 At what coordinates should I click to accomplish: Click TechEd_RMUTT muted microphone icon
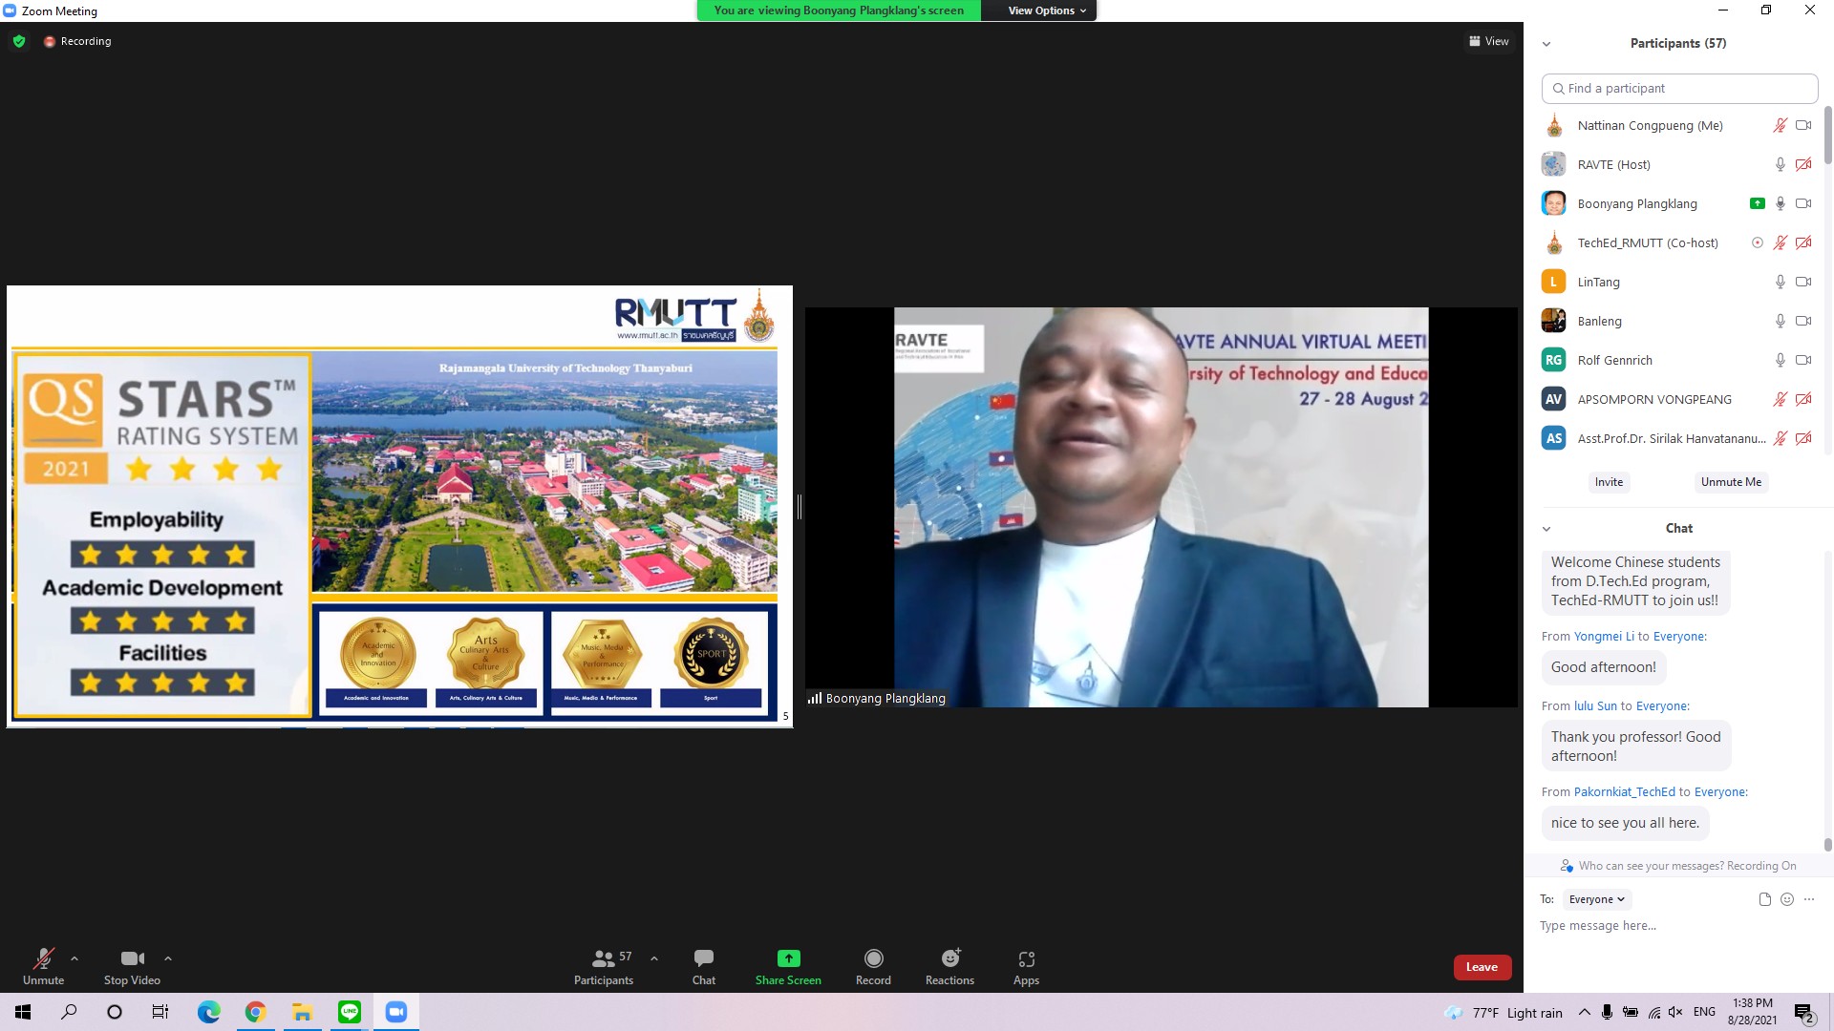(1781, 242)
